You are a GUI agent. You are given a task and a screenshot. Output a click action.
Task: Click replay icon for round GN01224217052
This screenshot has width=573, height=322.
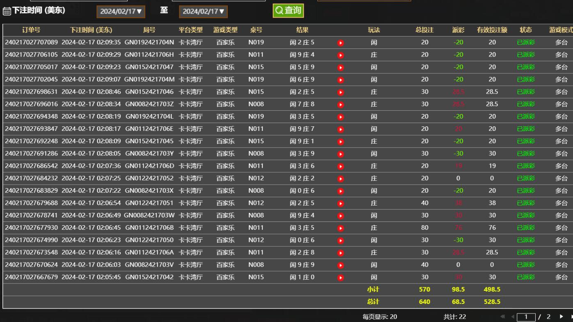point(340,179)
